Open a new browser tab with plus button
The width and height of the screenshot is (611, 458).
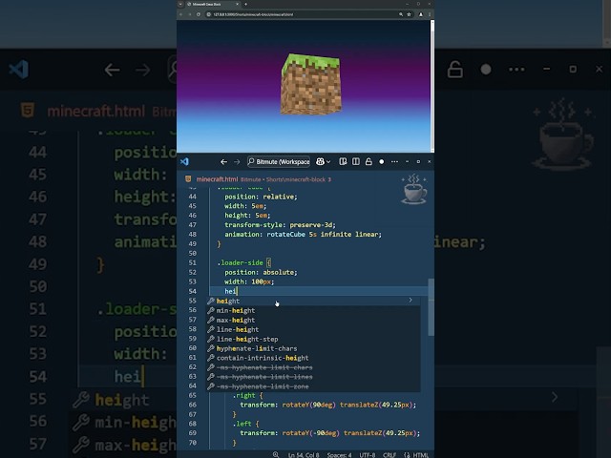coord(245,4)
